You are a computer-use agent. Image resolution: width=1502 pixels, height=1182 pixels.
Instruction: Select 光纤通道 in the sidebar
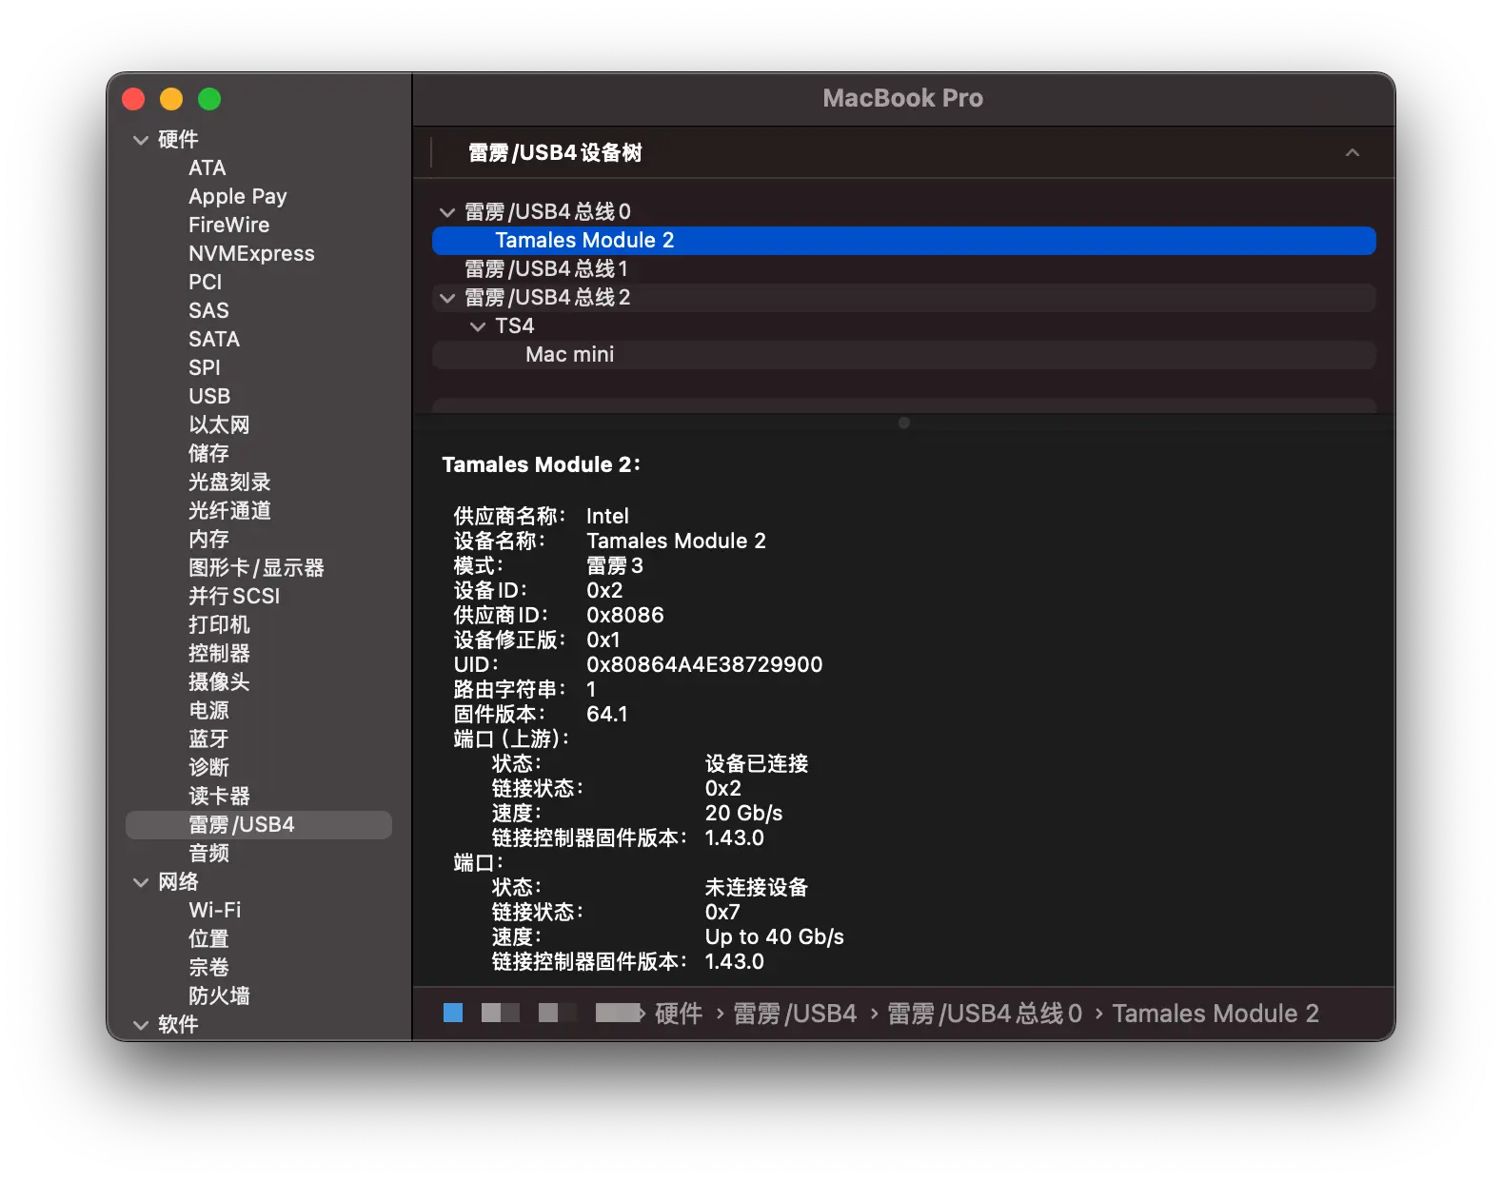pos(229,511)
